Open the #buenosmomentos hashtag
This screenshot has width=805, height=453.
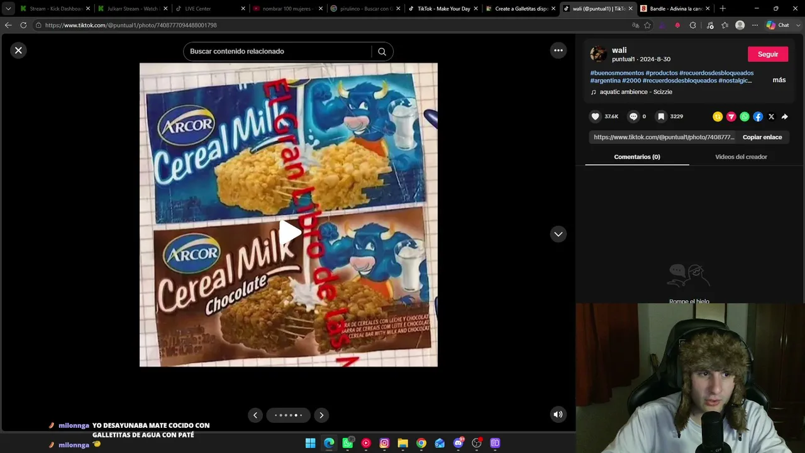(x=617, y=73)
